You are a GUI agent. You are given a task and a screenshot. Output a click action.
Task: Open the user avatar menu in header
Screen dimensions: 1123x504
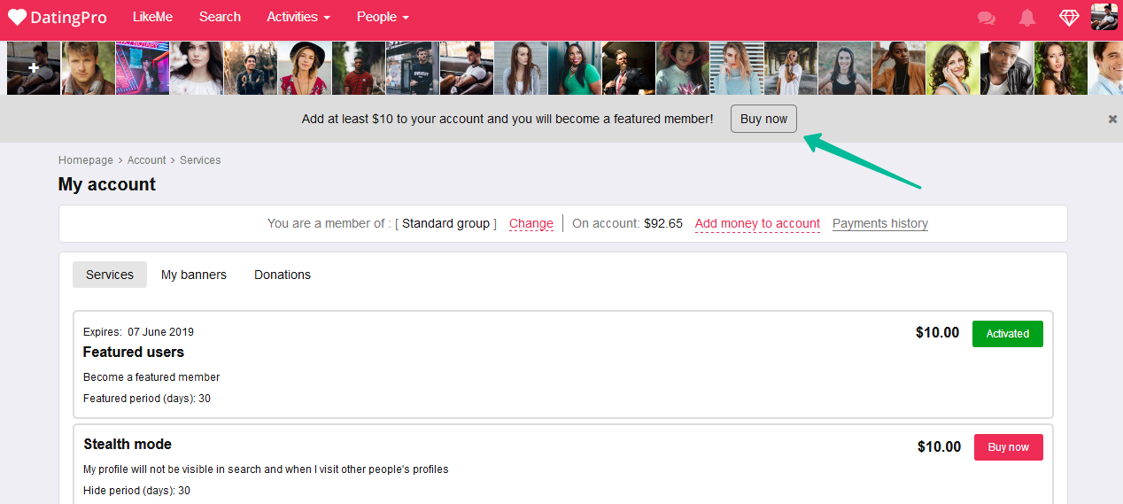[x=1104, y=17]
